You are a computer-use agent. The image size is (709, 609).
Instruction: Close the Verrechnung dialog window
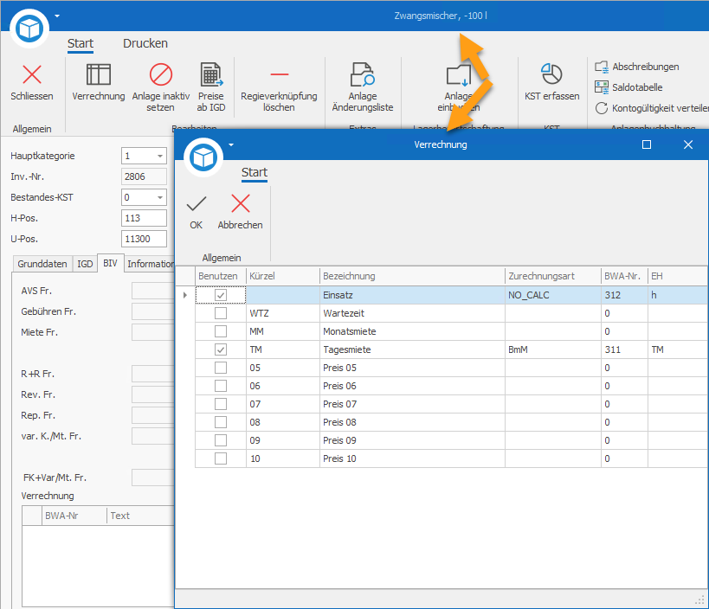[687, 144]
